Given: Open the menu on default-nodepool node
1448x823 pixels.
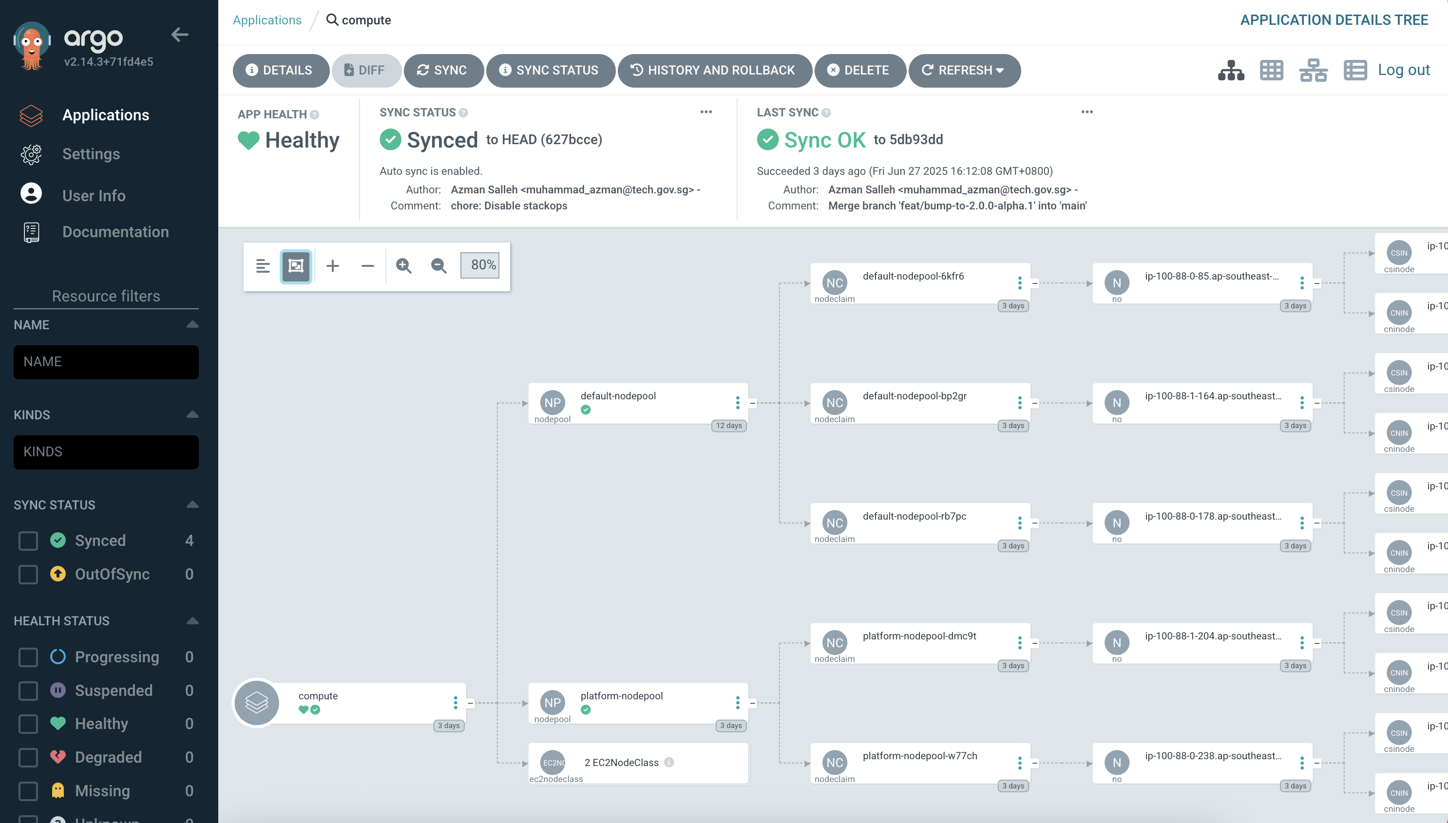Looking at the screenshot, I should tap(738, 403).
